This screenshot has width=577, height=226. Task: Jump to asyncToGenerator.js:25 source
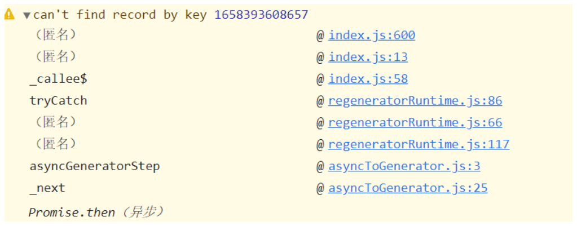coord(407,188)
